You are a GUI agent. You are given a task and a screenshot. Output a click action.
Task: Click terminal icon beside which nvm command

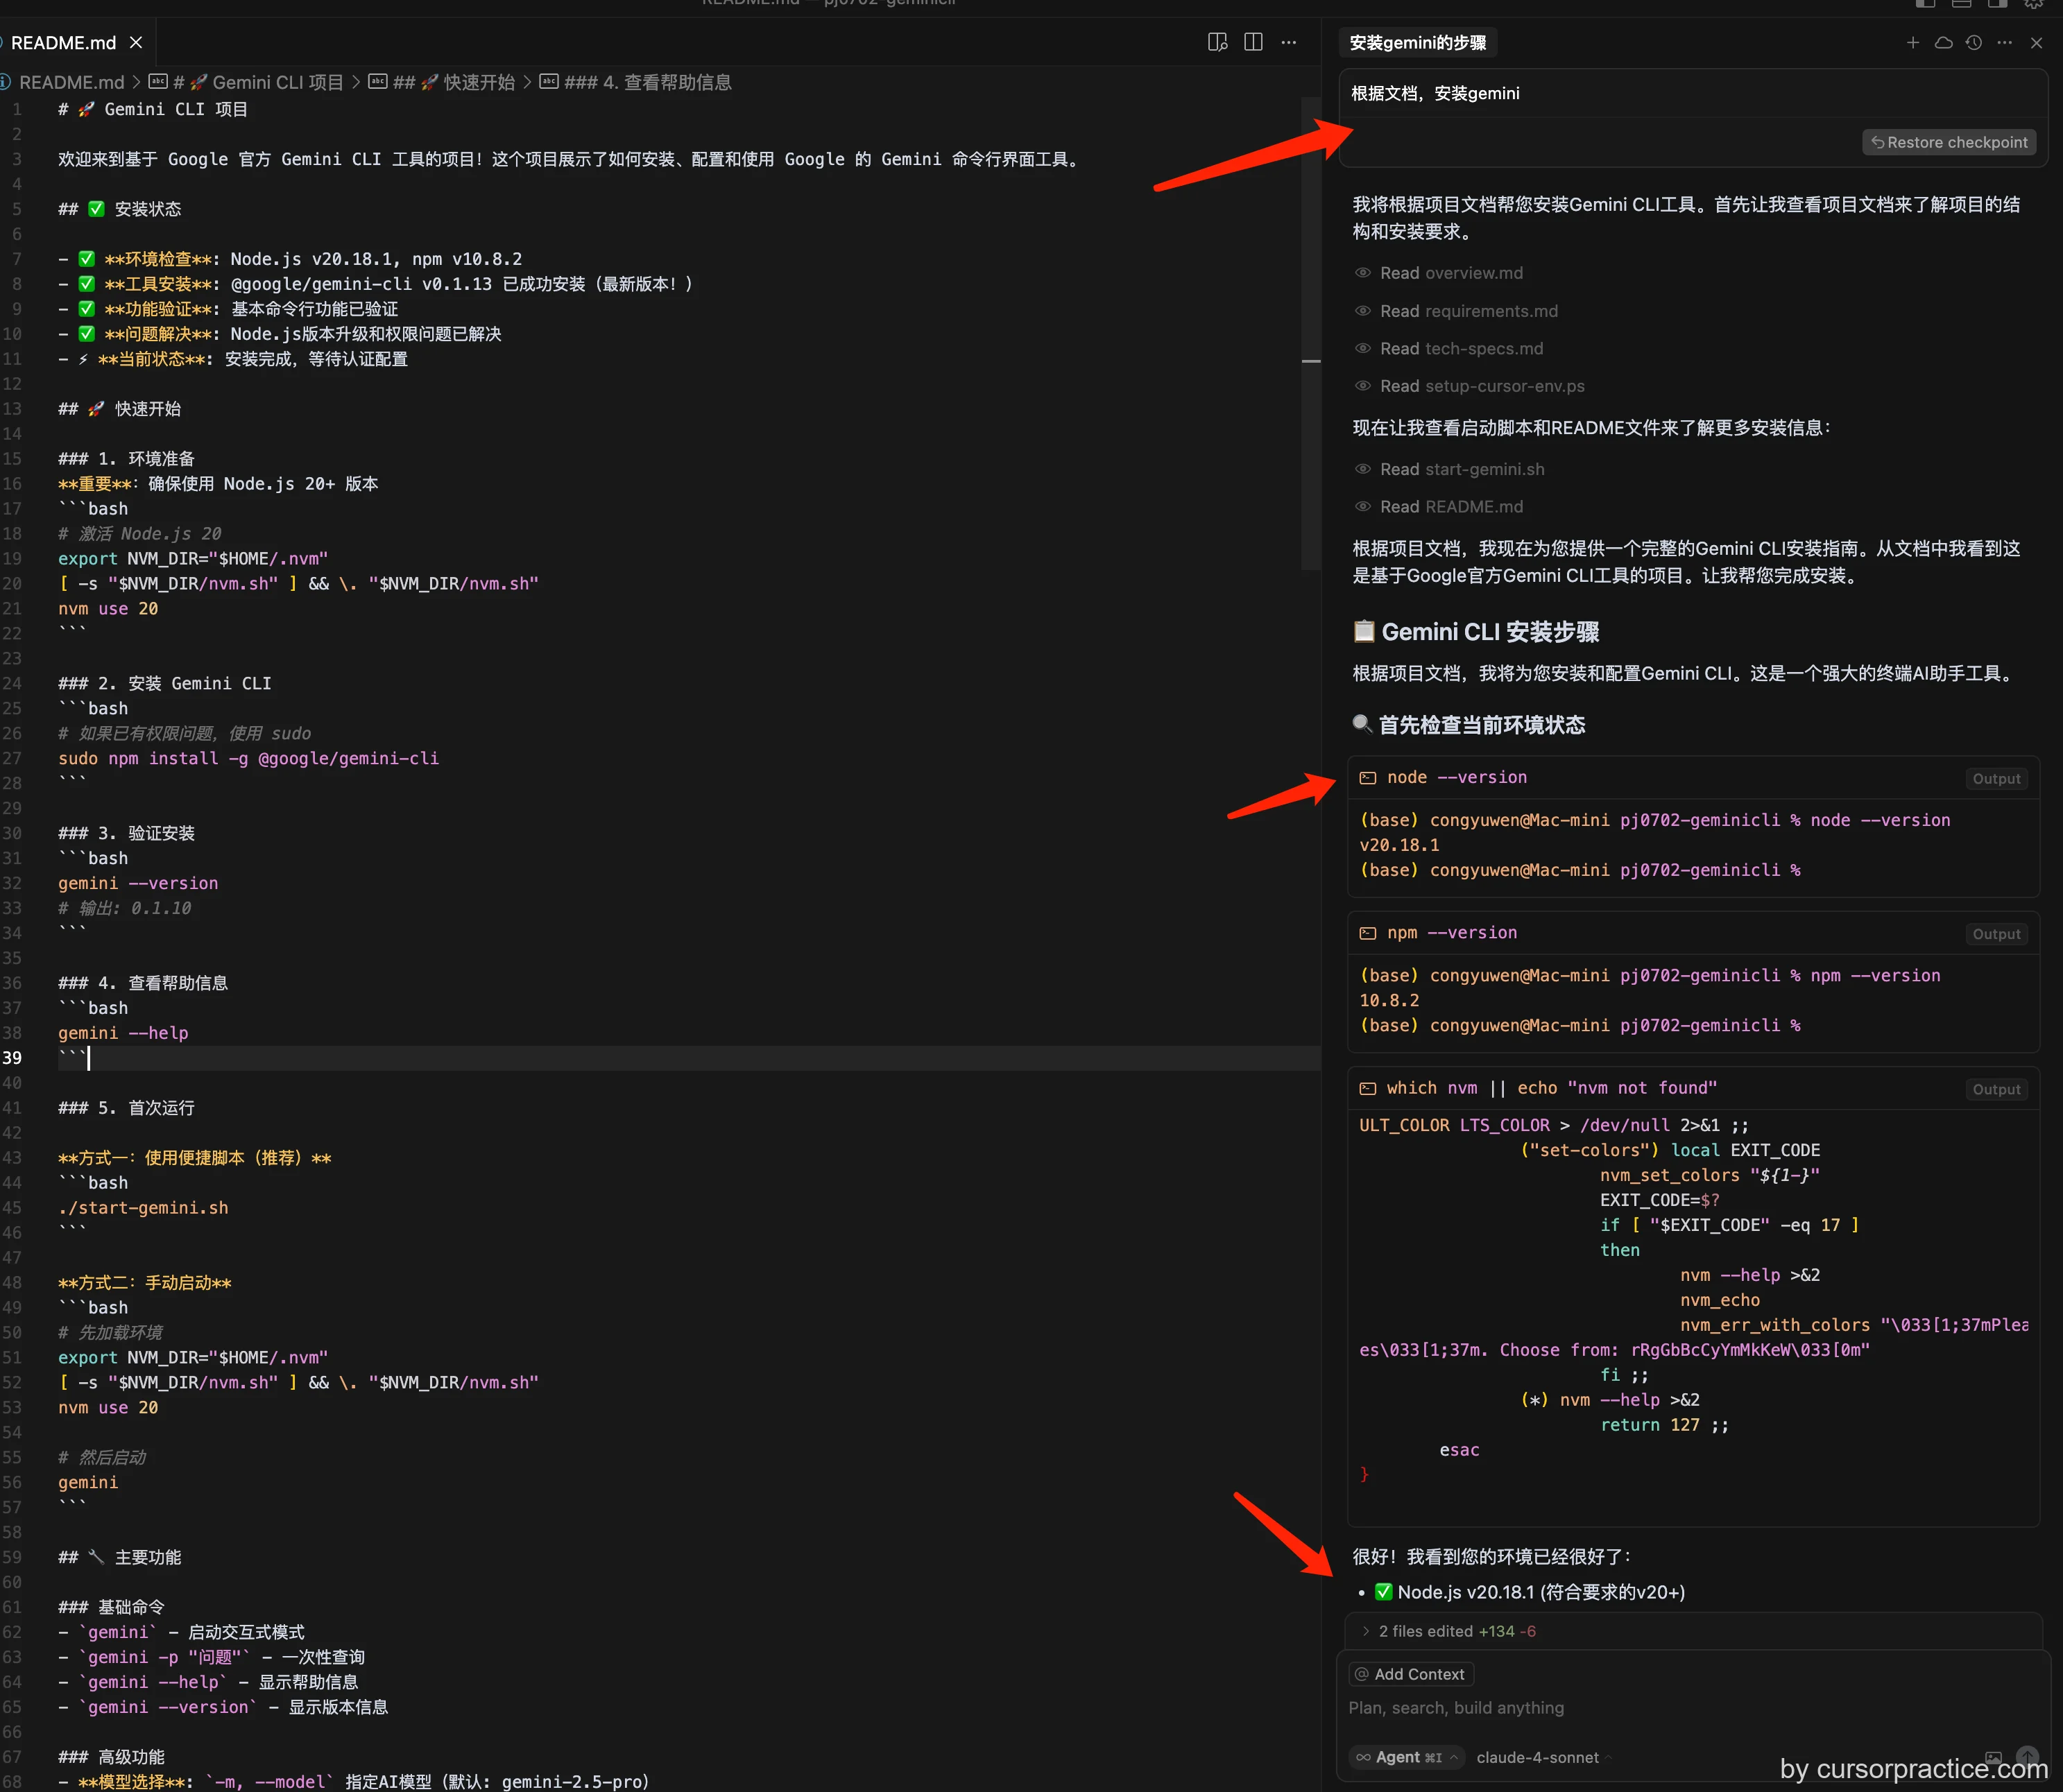coord(1367,1088)
